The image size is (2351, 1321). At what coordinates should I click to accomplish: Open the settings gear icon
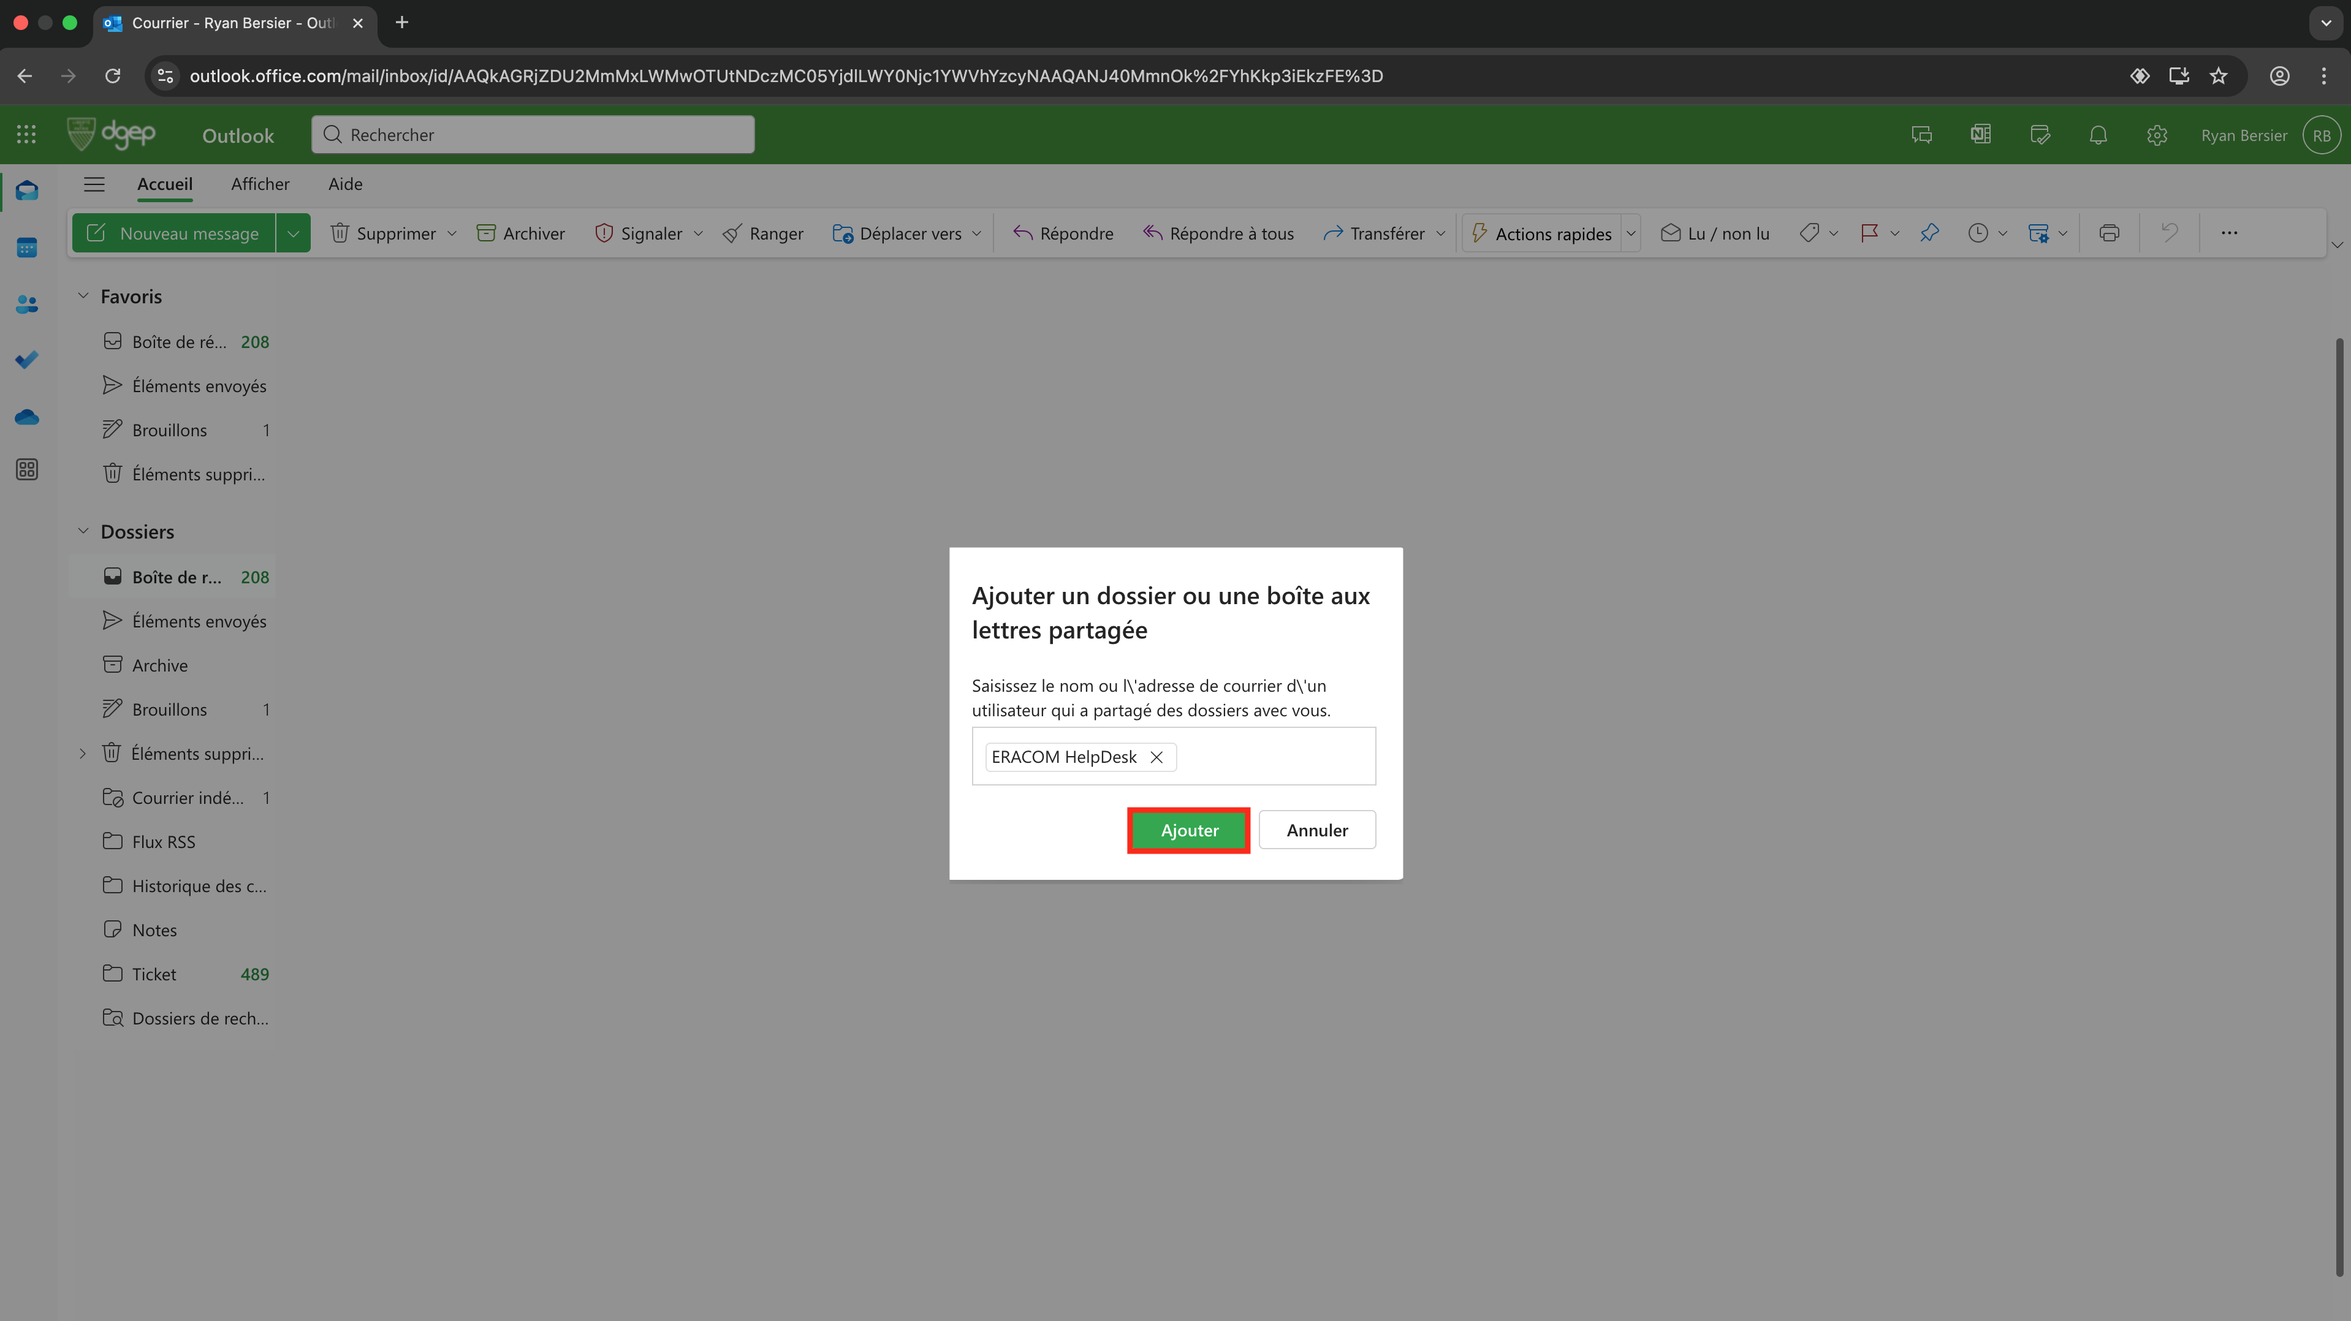click(x=2157, y=135)
